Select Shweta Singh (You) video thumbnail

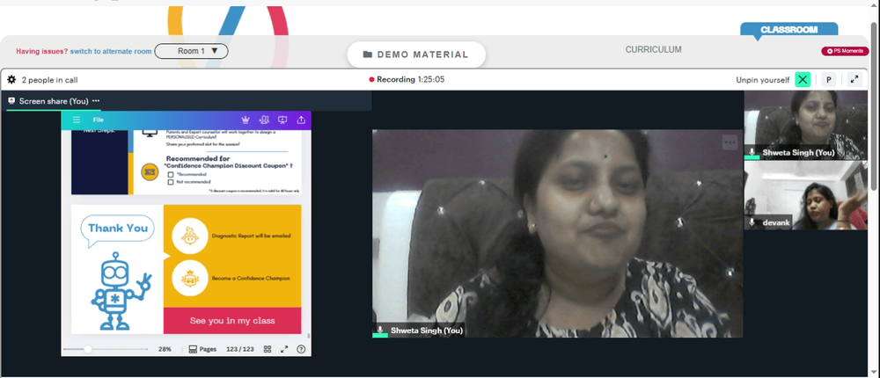click(805, 125)
